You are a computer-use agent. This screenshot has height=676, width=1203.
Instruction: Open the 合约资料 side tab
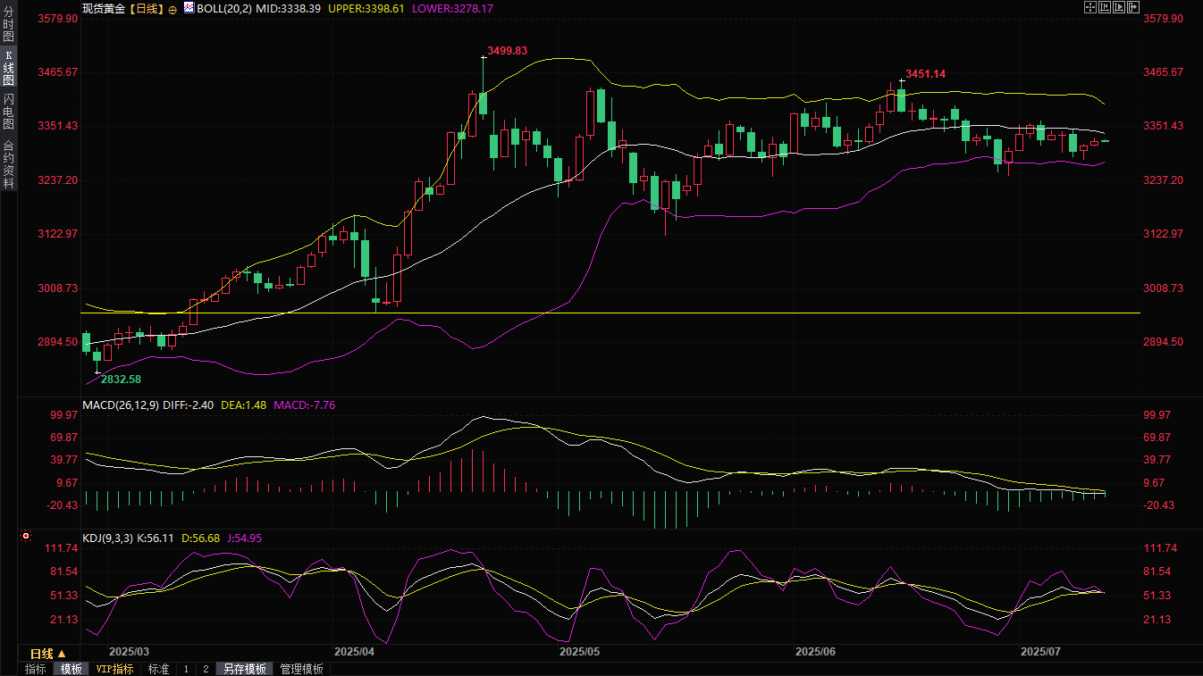8,164
